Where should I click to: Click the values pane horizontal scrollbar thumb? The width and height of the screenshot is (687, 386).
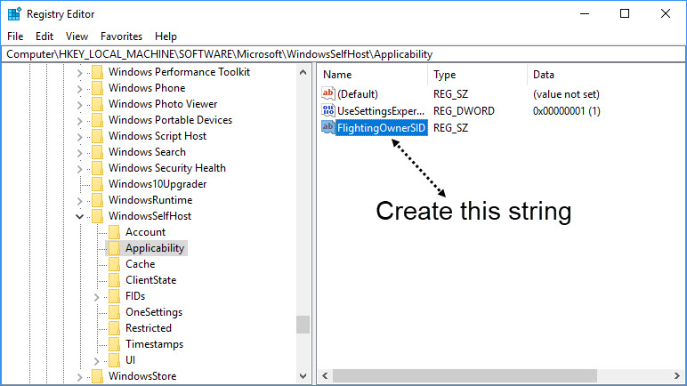coord(465,376)
